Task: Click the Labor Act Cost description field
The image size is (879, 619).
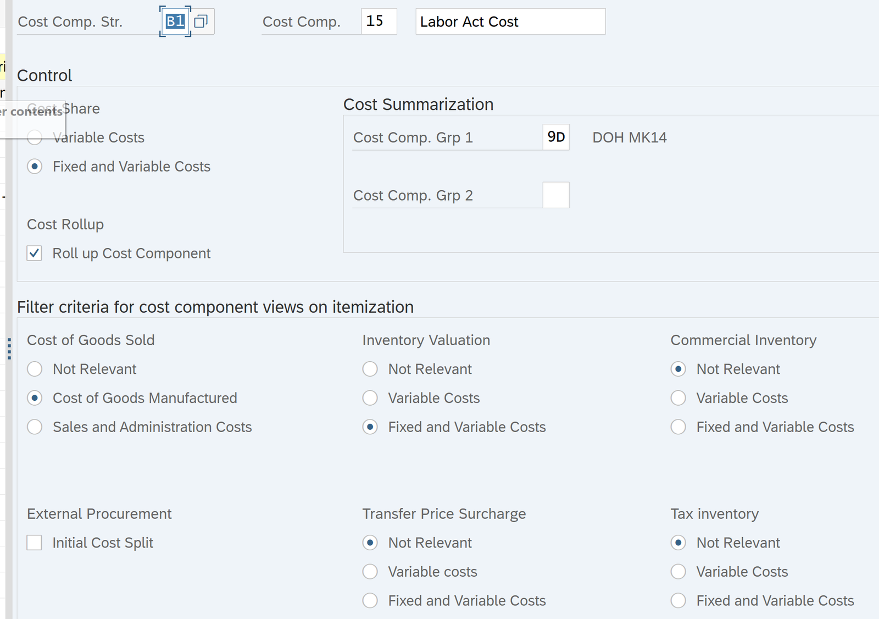Action: tap(510, 21)
